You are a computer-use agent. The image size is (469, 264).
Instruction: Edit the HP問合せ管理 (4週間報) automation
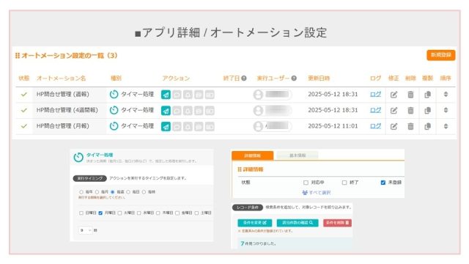[394, 111]
